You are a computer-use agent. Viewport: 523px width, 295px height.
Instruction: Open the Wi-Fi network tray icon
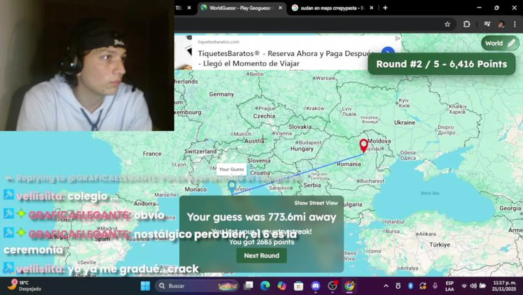point(464,286)
